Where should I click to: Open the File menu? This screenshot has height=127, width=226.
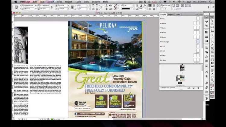click(35, 2)
